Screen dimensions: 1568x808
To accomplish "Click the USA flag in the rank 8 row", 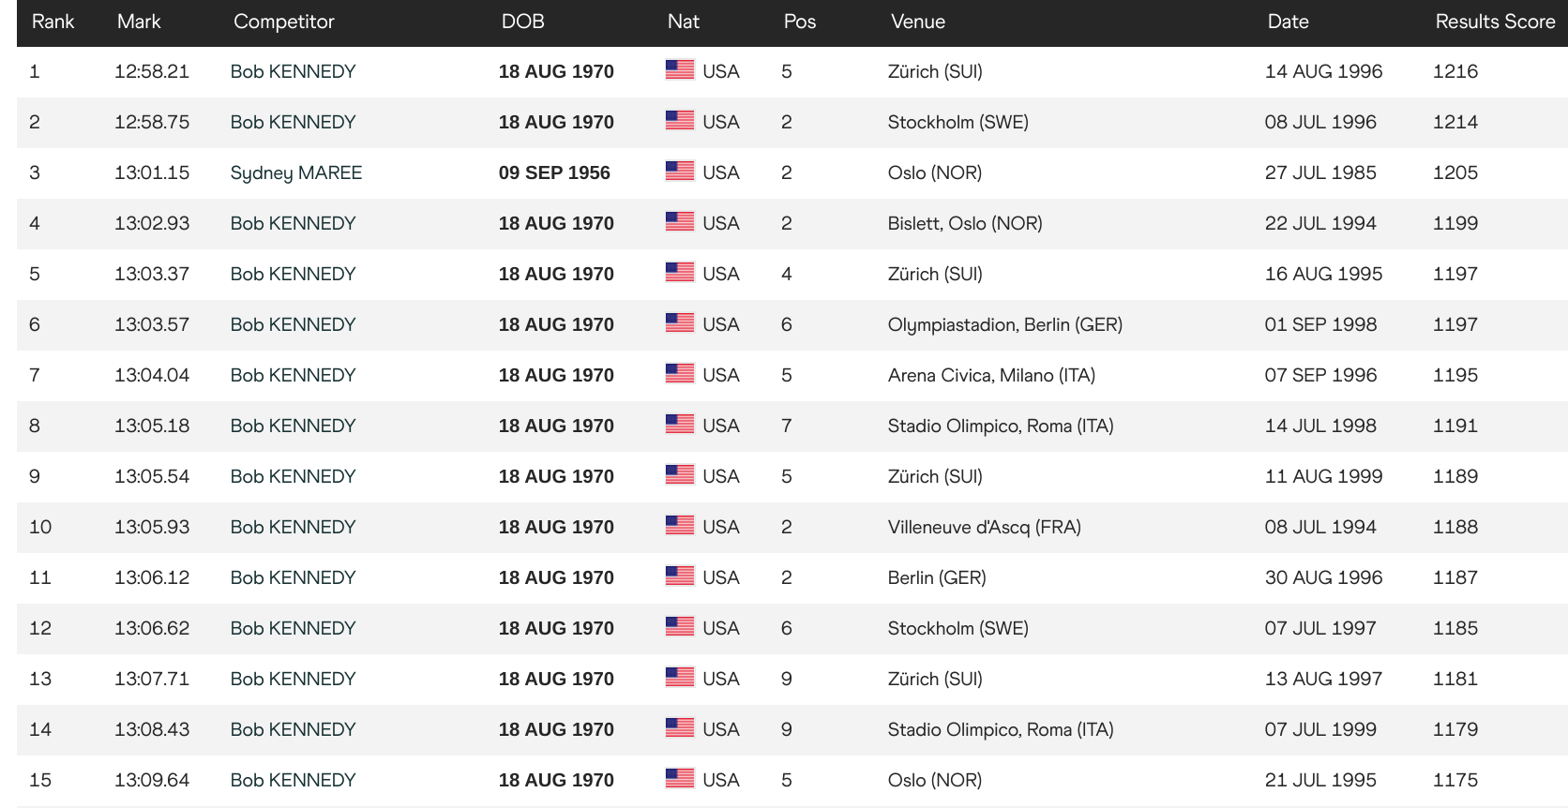I will (680, 425).
